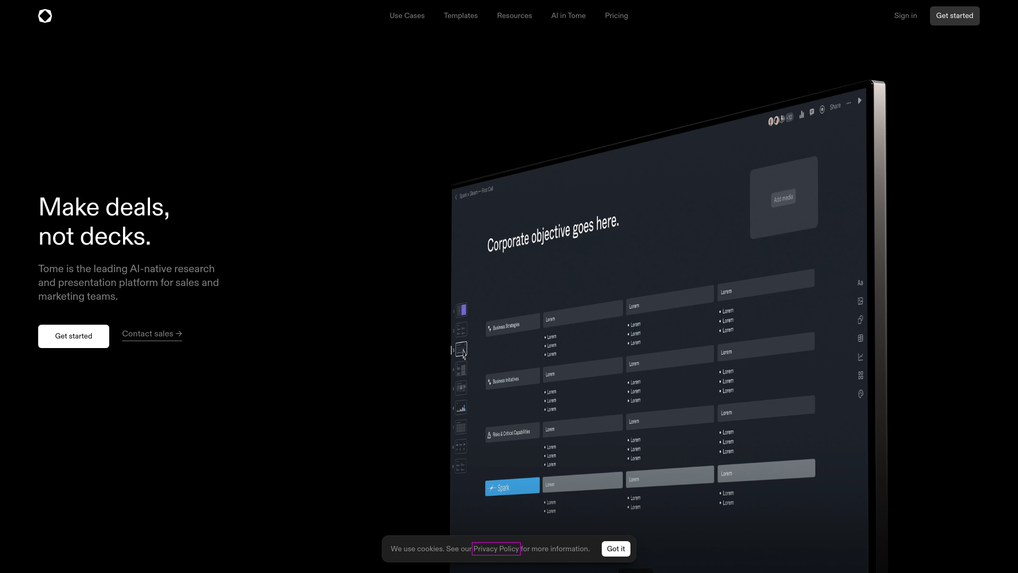Select the purple first slide thumbnail
1018x573 pixels.
[x=462, y=310]
